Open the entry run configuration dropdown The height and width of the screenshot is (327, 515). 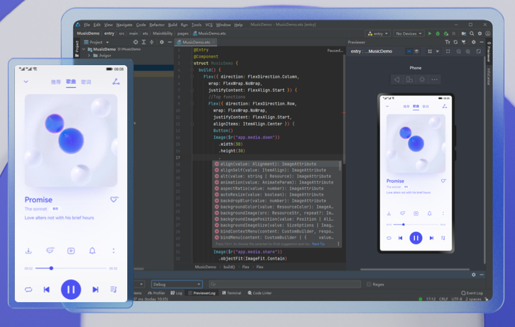378,34
